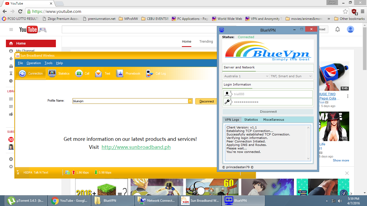Open YouTube account avatar
Image resolution: width=367 pixels, height=206 pixels.
click(350, 30)
